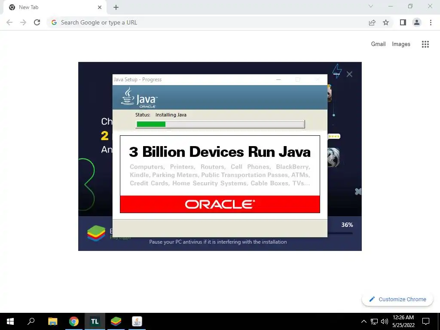Image resolution: width=440 pixels, height=330 pixels.
Task: Open the Windows Start menu
Action: point(10,321)
